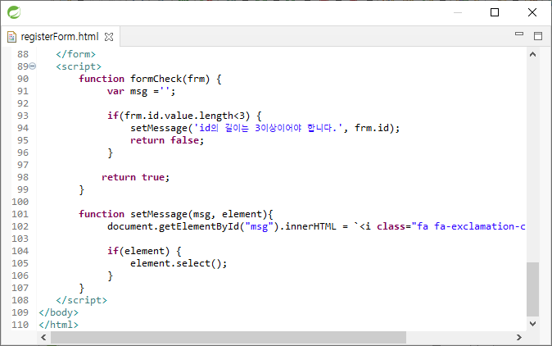Click the vertical scrollbar down arrow
This screenshot has width=552, height=346.
(x=532, y=323)
